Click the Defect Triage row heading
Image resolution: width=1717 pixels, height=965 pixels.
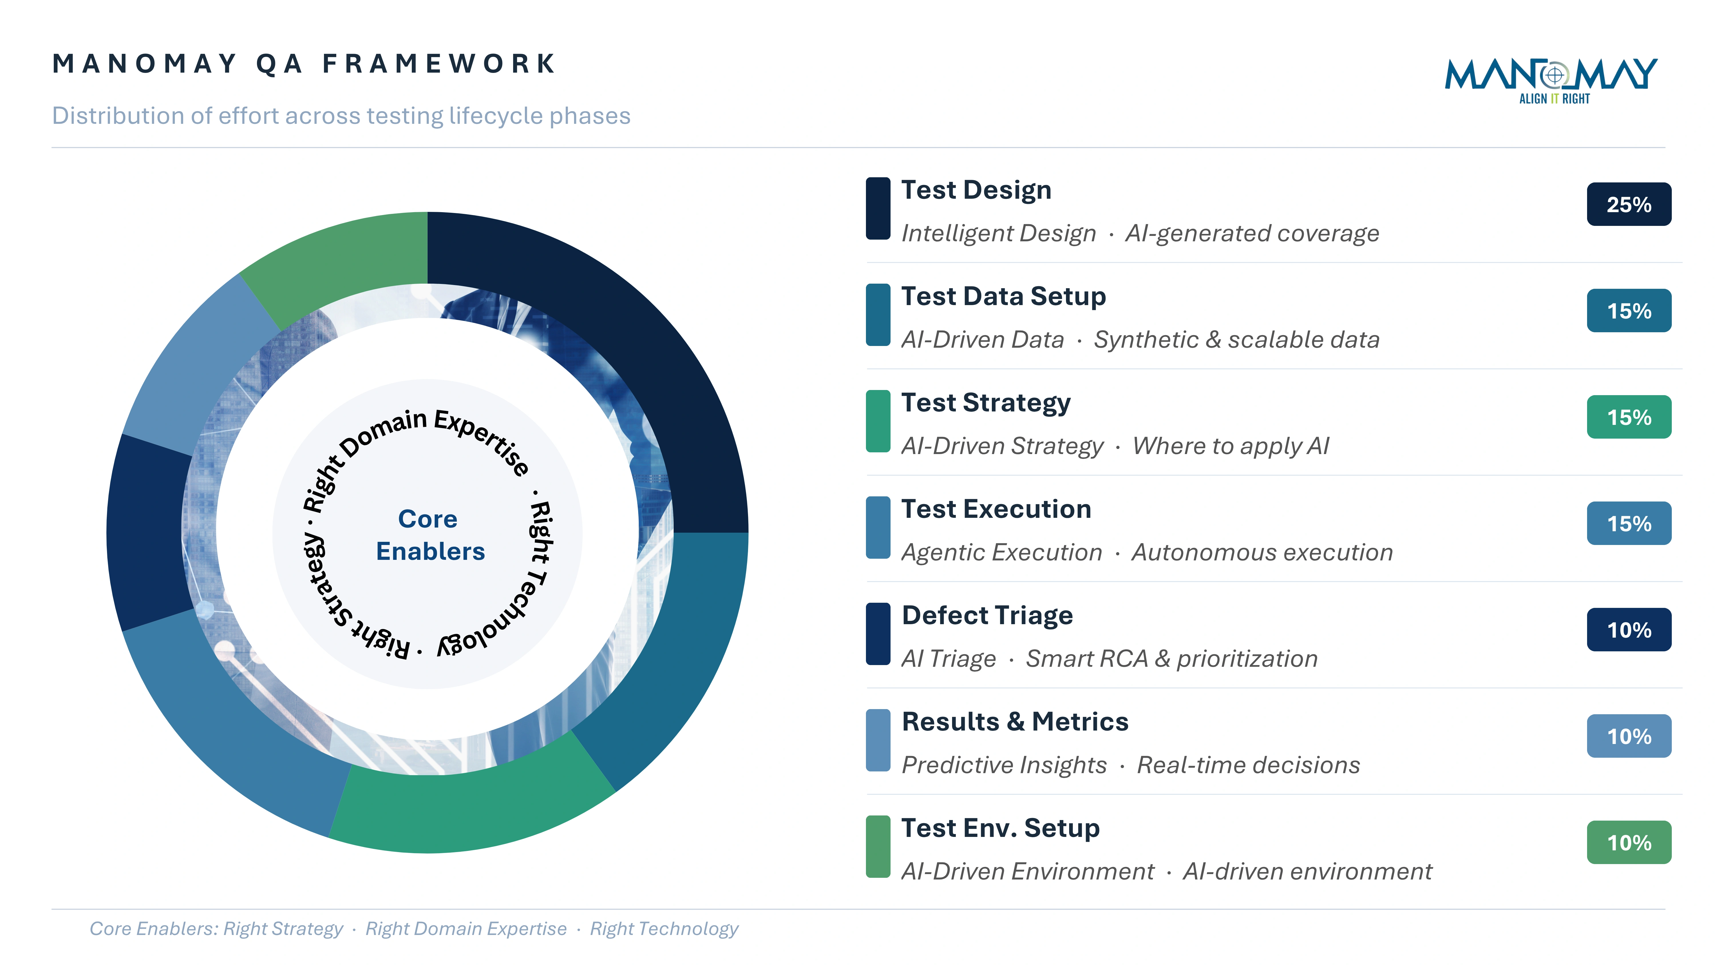point(987,615)
